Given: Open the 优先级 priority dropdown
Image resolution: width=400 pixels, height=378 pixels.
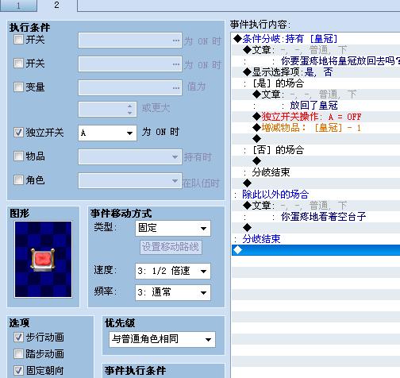Looking at the screenshot, I should point(162,339).
